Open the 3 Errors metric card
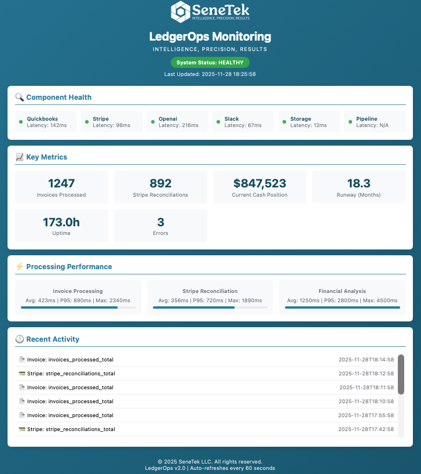Image resolution: width=421 pixels, height=474 pixels. (160, 226)
